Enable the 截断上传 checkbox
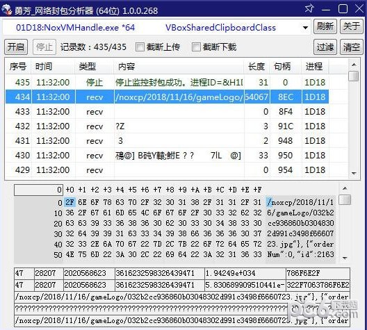The height and width of the screenshot is (330, 367). pos(140,47)
